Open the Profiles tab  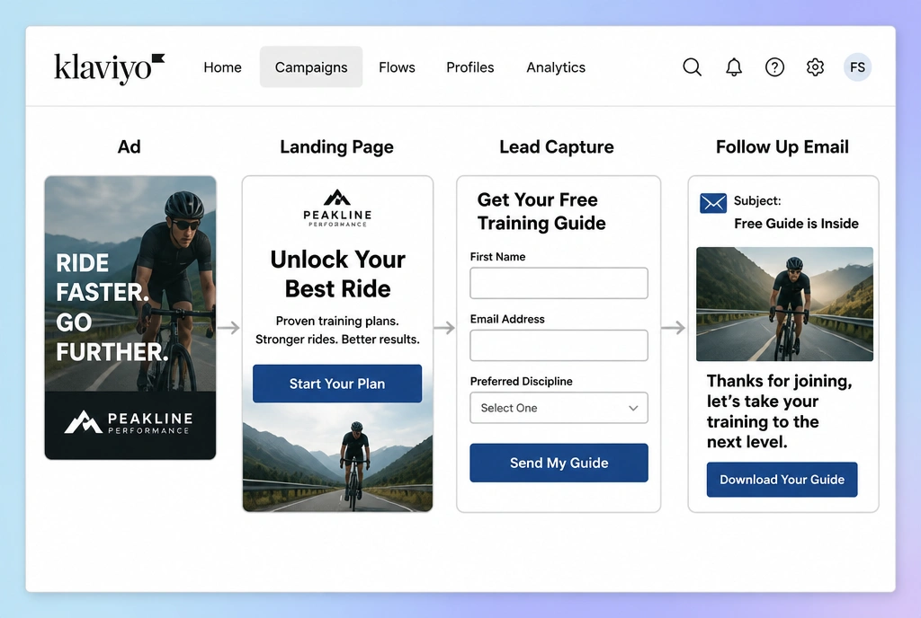click(469, 67)
